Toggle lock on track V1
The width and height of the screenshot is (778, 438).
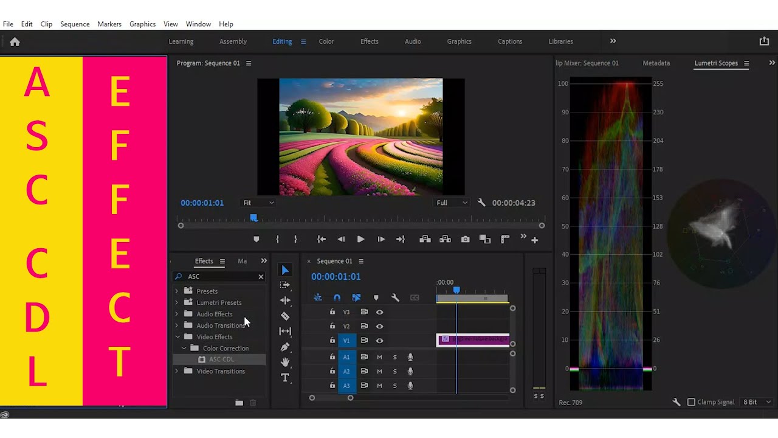[x=332, y=341]
